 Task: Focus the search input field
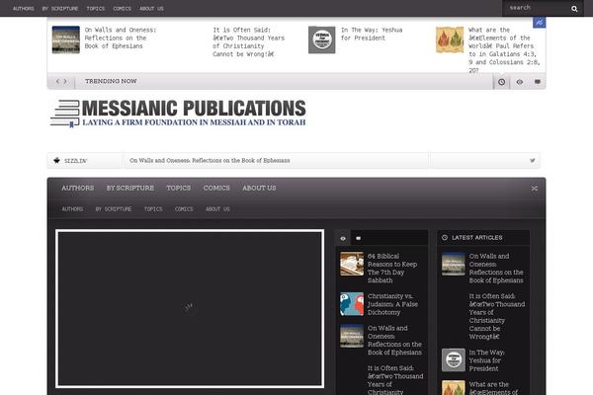tap(537, 8)
